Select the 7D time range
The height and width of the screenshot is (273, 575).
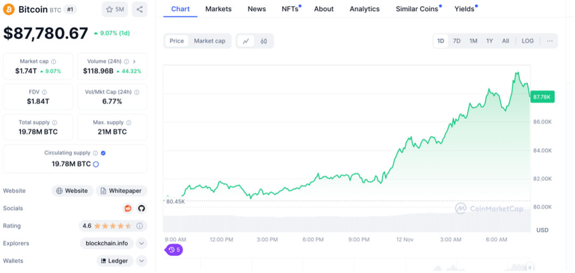click(457, 41)
